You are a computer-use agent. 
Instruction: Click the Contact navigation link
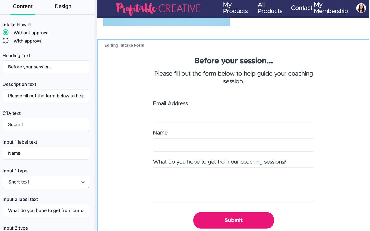click(301, 8)
